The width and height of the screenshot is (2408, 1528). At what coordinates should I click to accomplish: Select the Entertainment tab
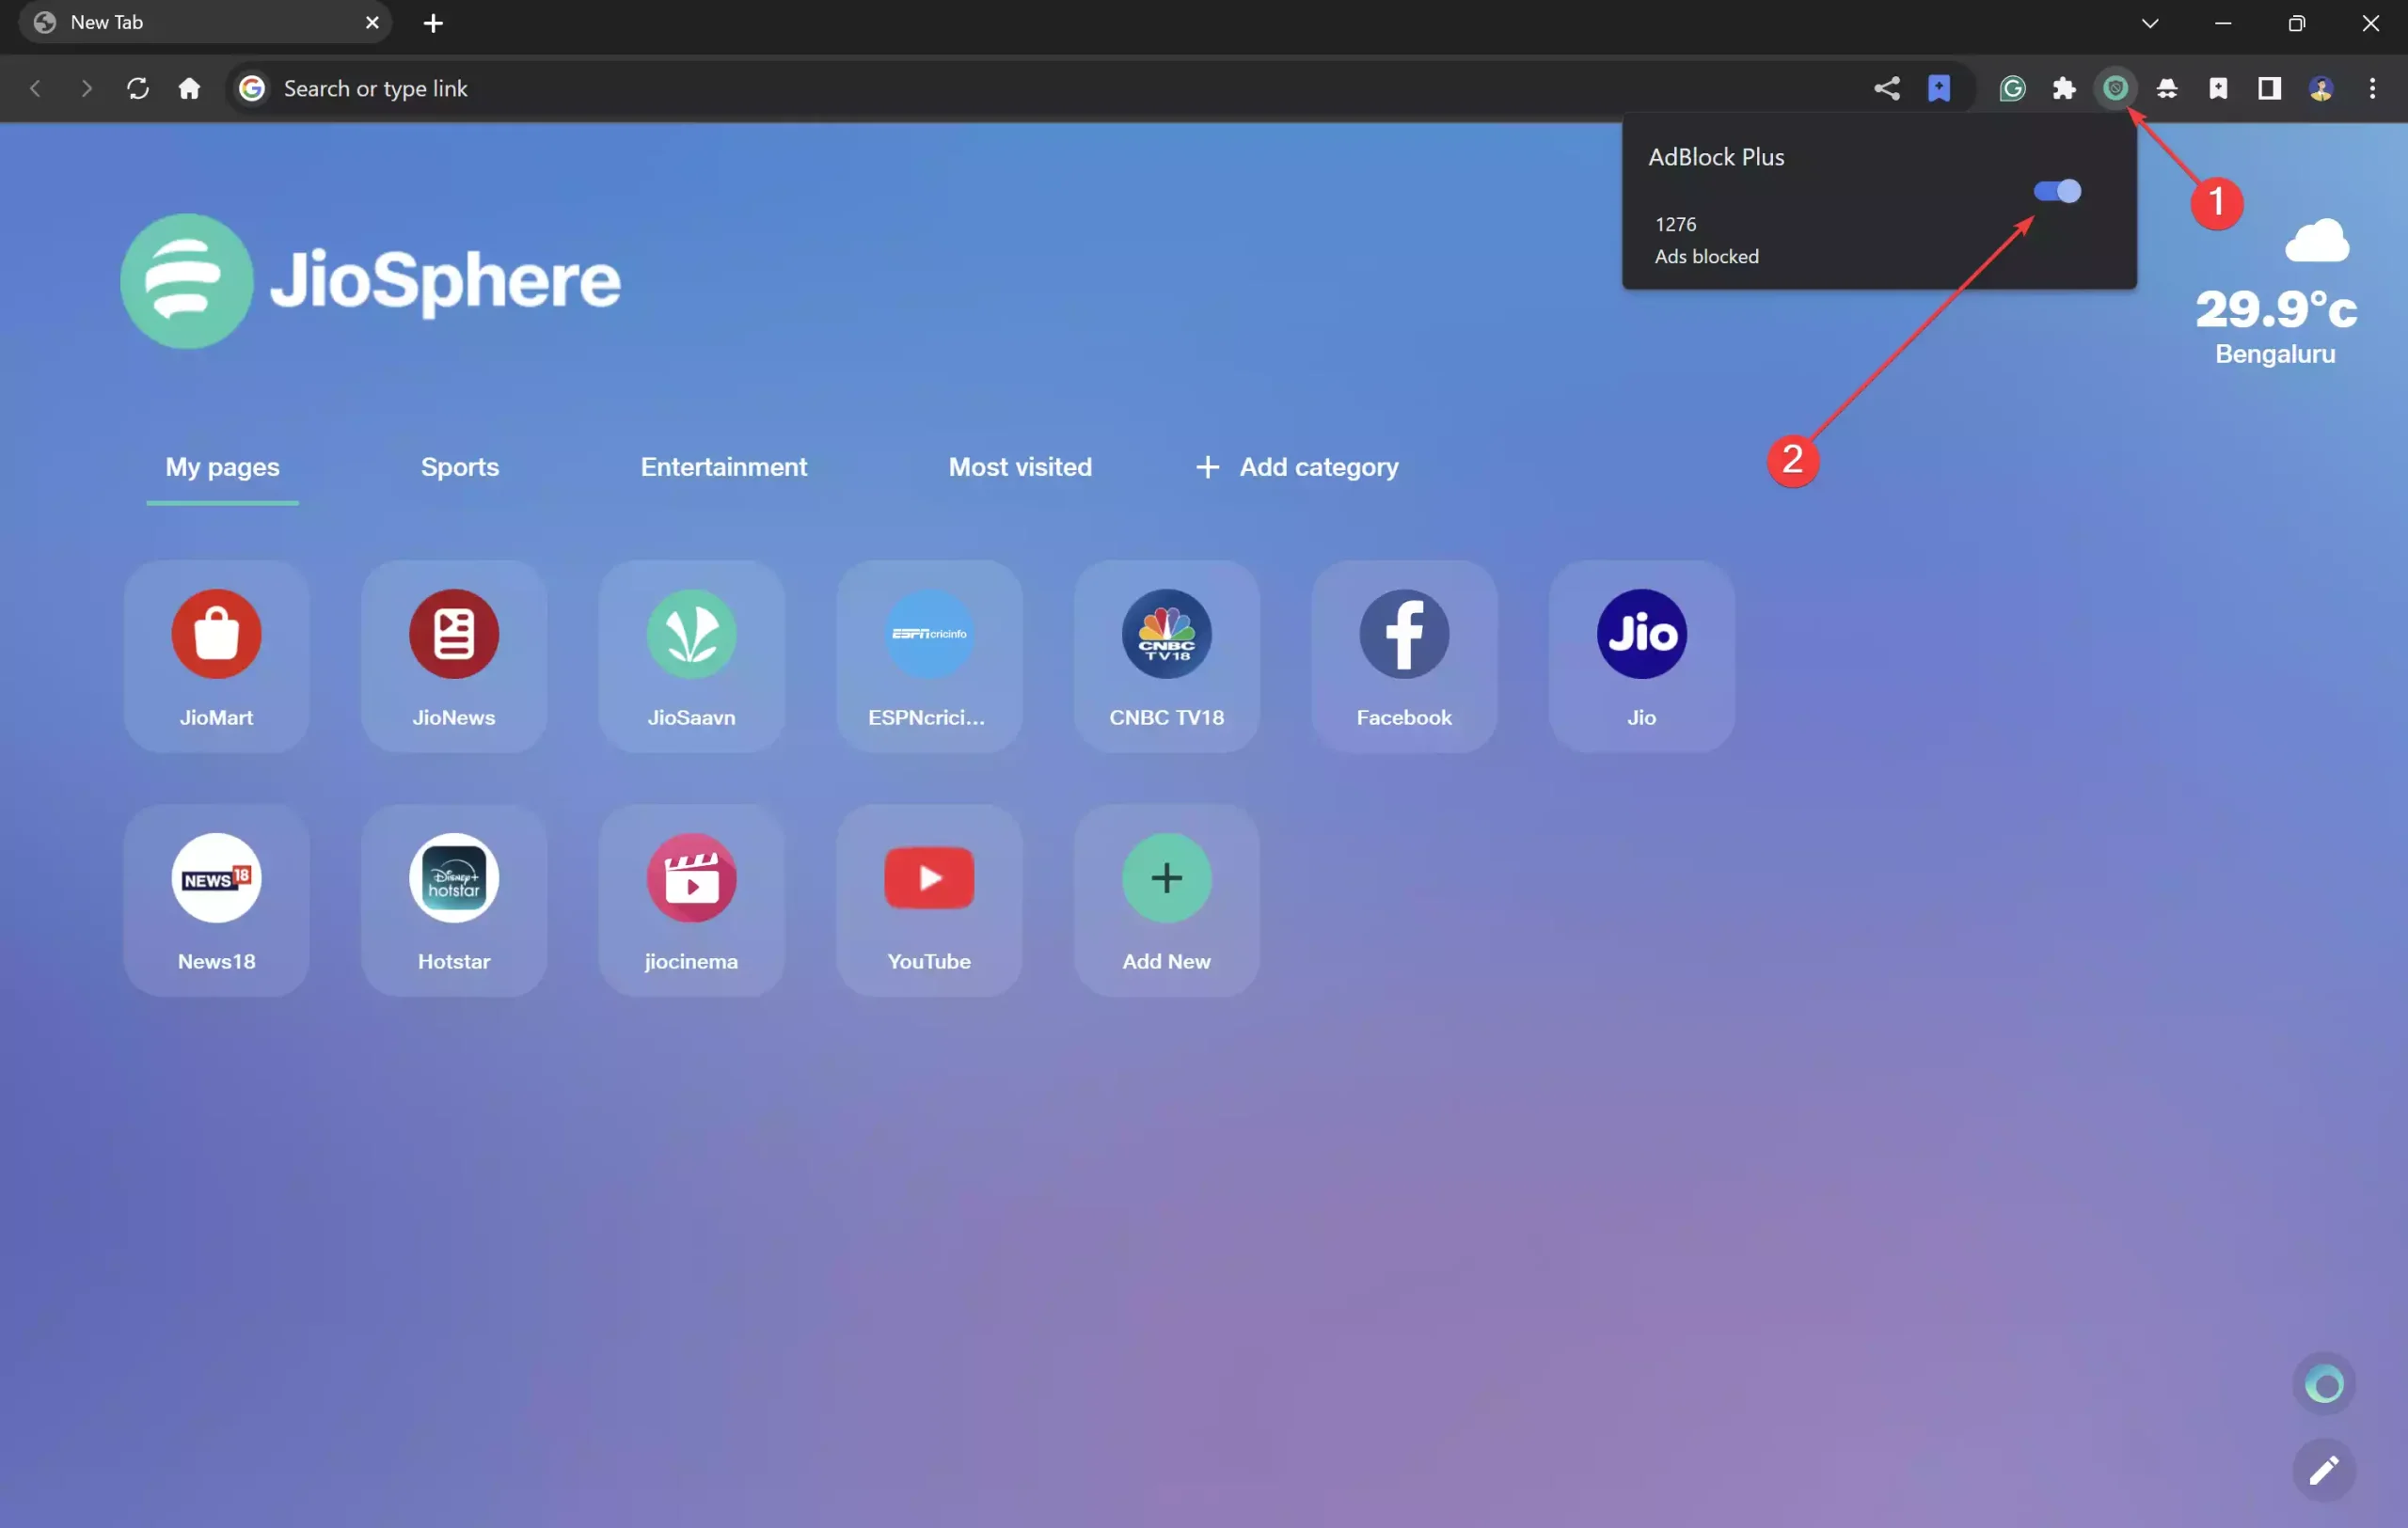tap(723, 466)
